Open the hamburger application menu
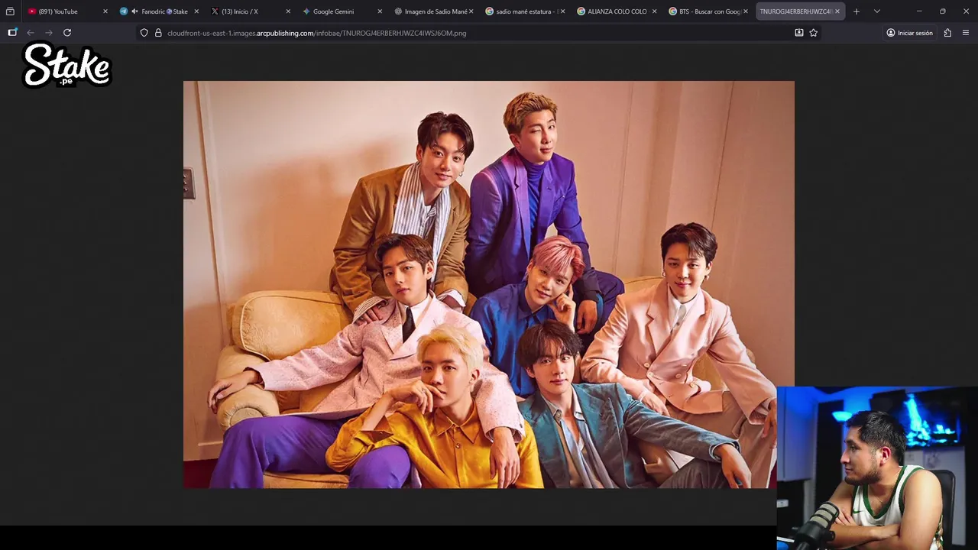 coord(966,33)
